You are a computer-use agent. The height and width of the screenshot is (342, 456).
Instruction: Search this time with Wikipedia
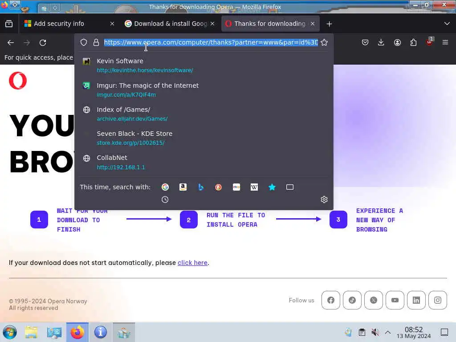point(254,187)
